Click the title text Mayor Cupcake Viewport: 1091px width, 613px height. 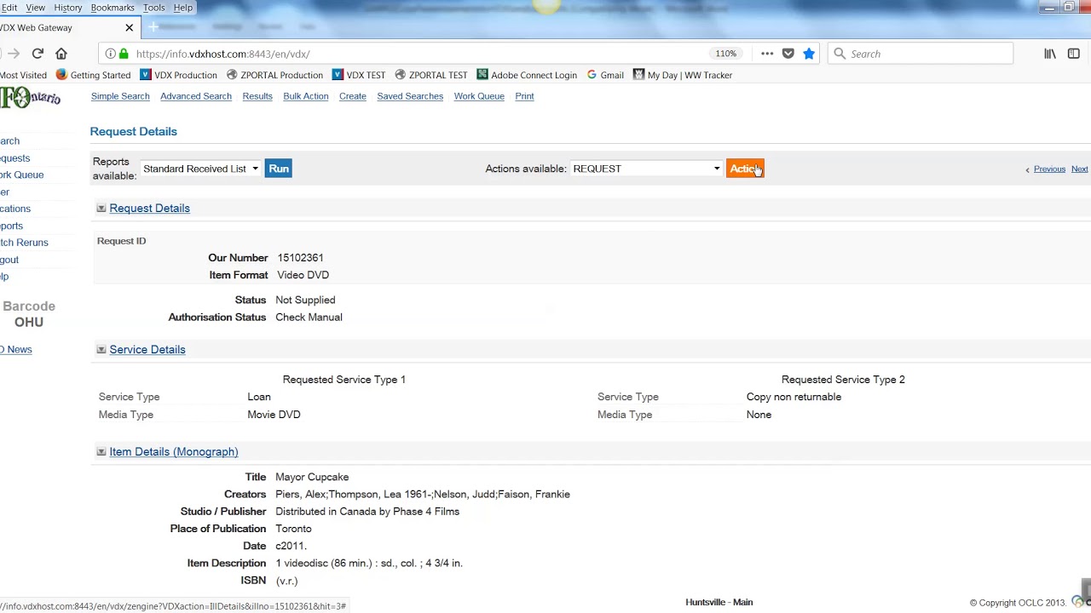312,478
